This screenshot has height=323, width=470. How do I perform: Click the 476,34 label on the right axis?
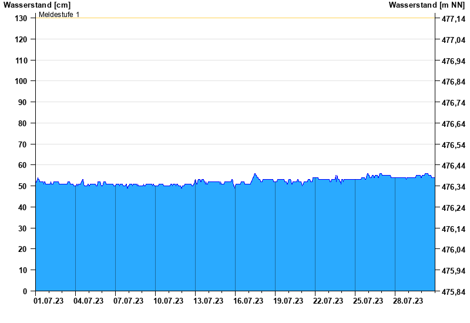pos(452,187)
